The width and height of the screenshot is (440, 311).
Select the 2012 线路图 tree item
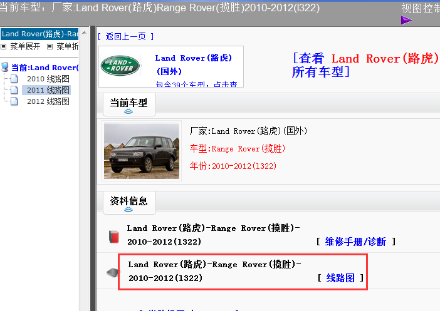click(x=48, y=101)
